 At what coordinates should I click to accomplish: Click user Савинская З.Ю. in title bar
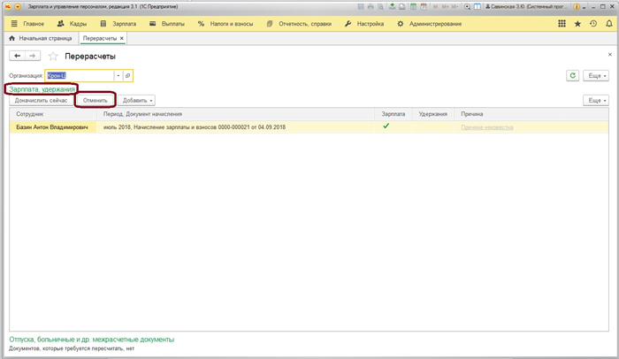click(x=526, y=7)
